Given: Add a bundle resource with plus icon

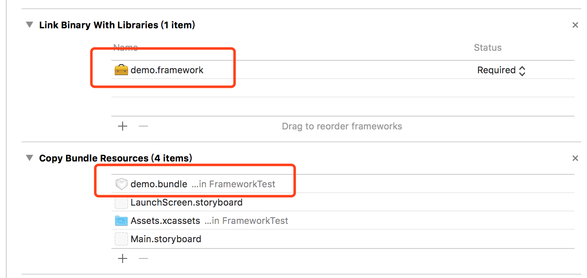Looking at the screenshot, I should 123,258.
